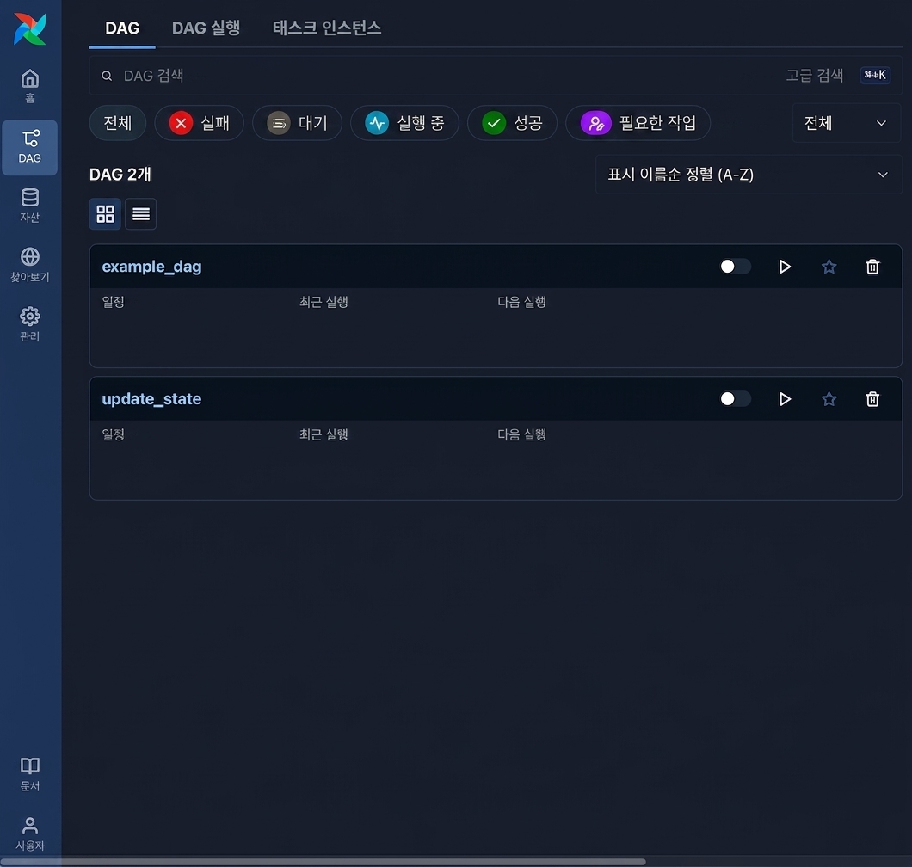Open the example_dag link
The image size is (912, 867).
pyautogui.click(x=151, y=267)
